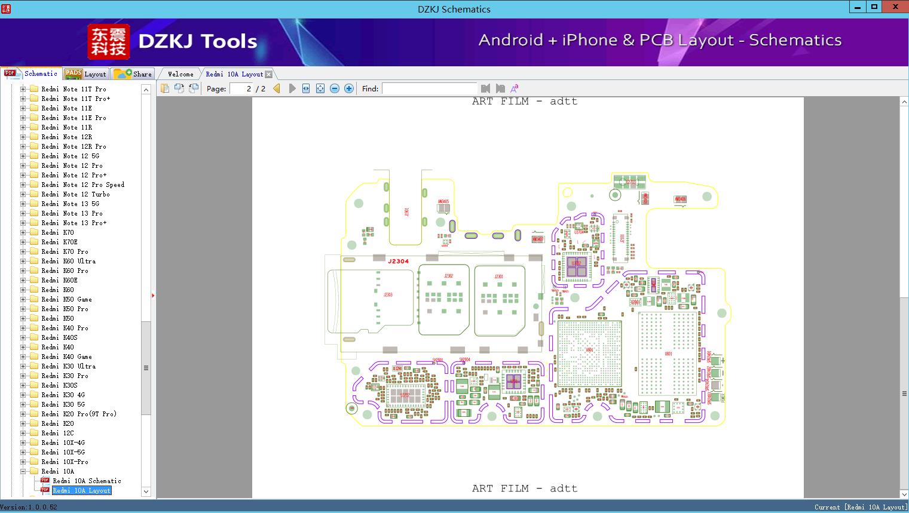
Task: Click the find previous icon
Action: pos(485,88)
